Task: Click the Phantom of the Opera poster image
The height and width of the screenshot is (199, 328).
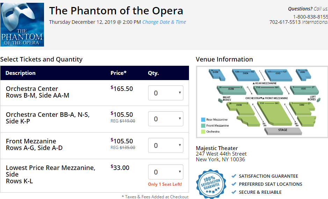Action: [22, 24]
